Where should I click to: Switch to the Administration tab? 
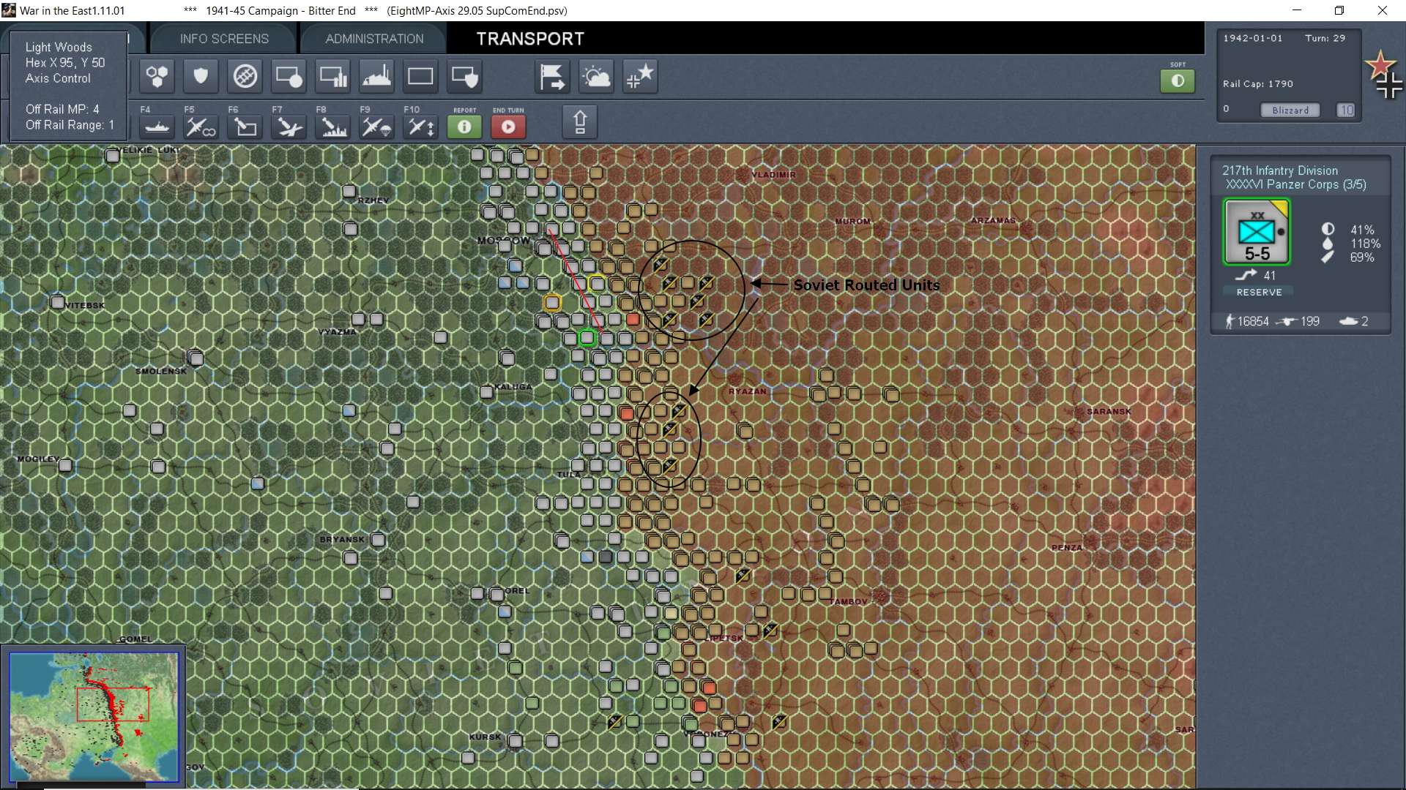[x=374, y=39]
